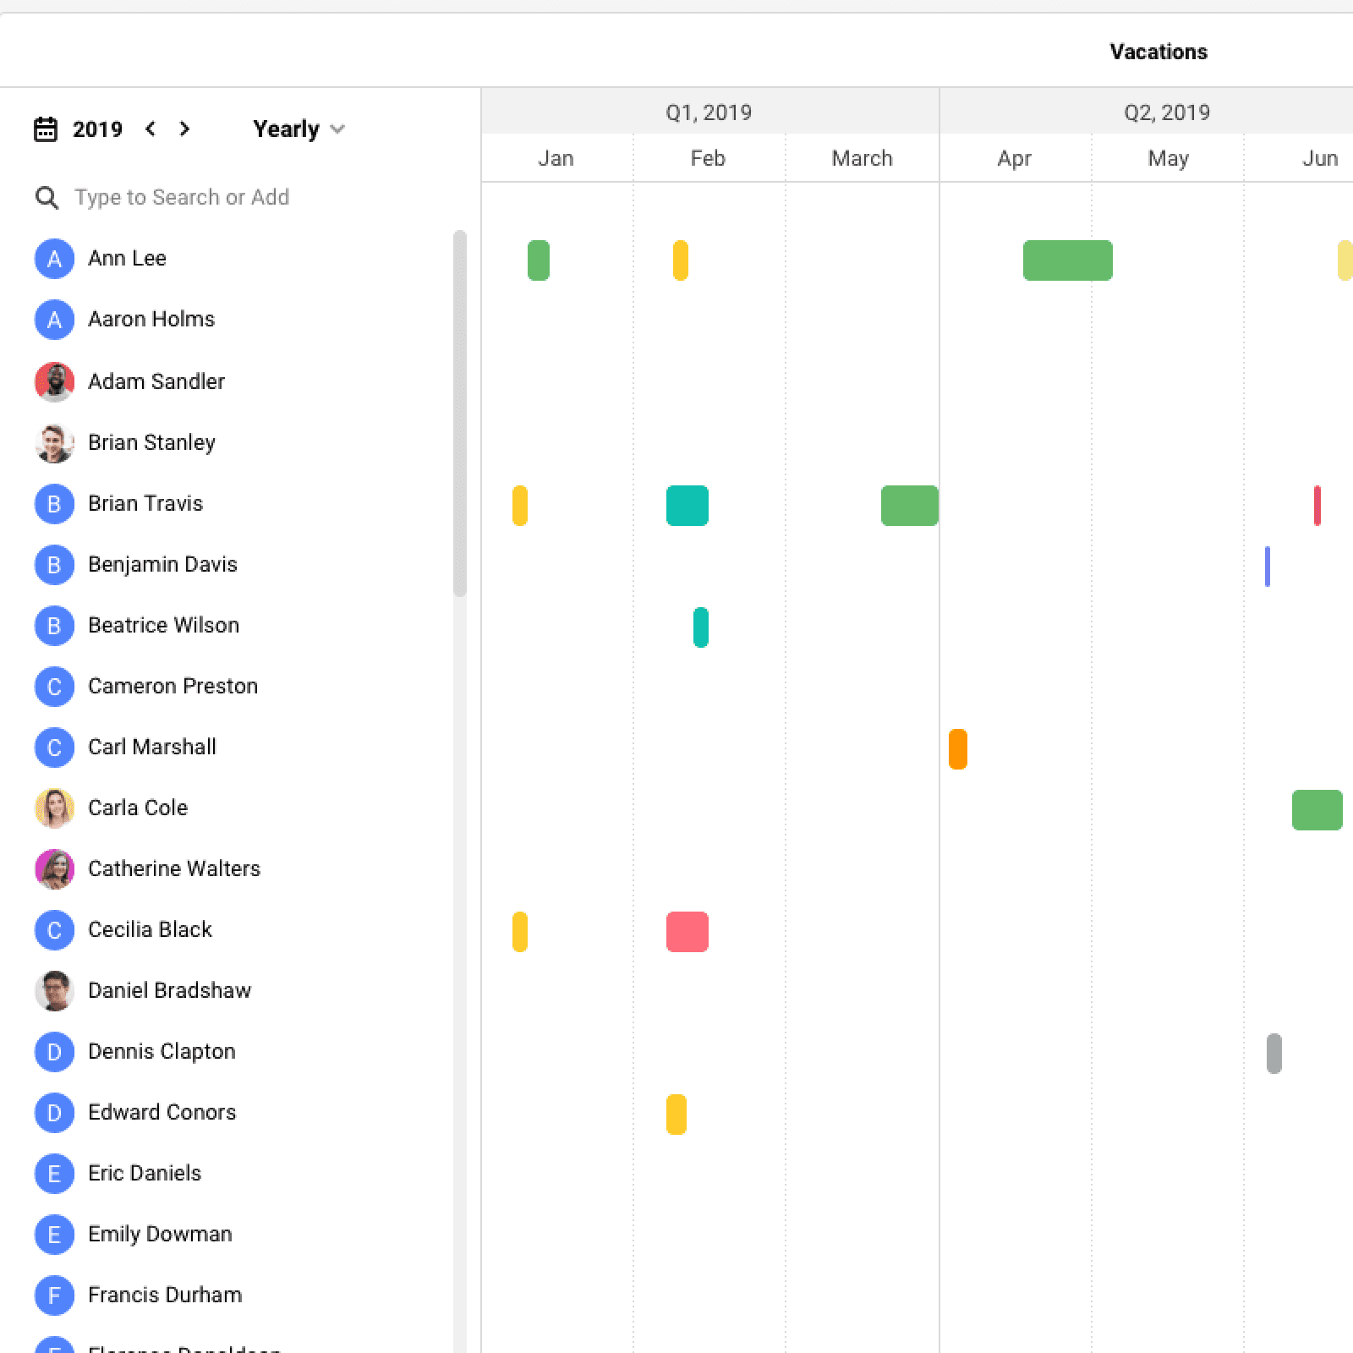This screenshot has width=1353, height=1353.
Task: Click the name Aaron Holms
Action: pyautogui.click(x=151, y=319)
